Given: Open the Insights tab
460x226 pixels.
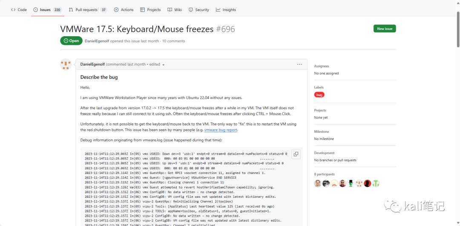Looking at the screenshot, I should tap(226, 10).
